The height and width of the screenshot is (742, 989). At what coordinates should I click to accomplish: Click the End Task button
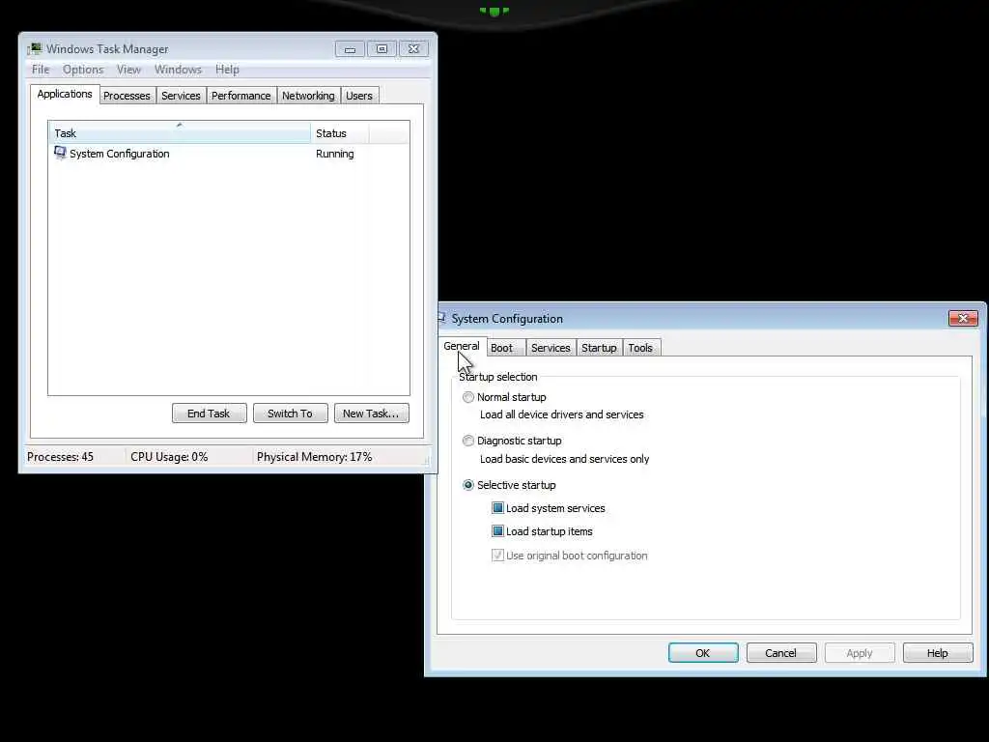[x=209, y=414]
